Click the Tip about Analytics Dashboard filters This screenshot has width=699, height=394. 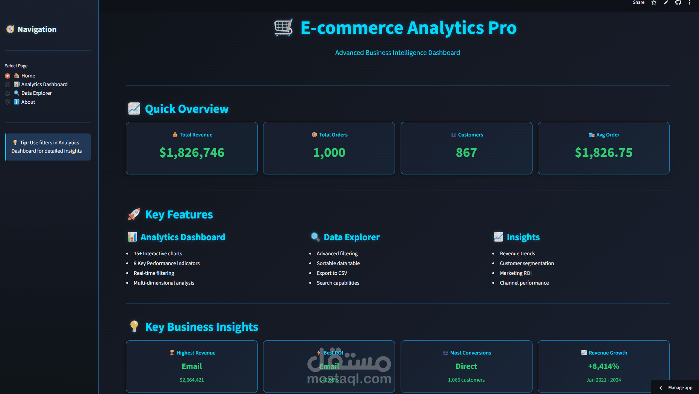coord(48,147)
